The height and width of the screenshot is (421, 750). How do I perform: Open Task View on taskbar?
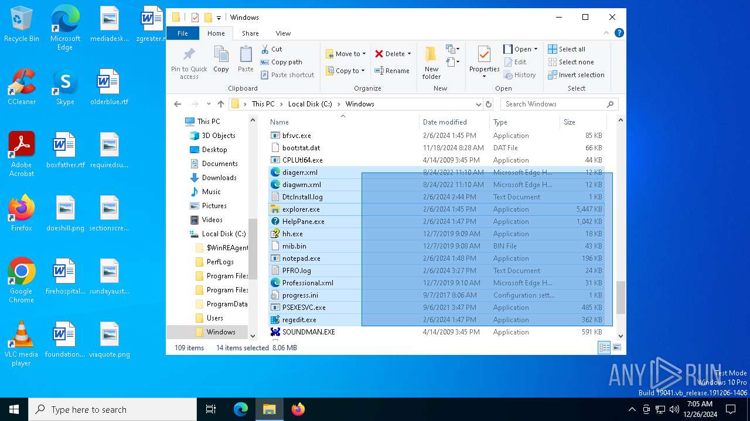point(211,409)
